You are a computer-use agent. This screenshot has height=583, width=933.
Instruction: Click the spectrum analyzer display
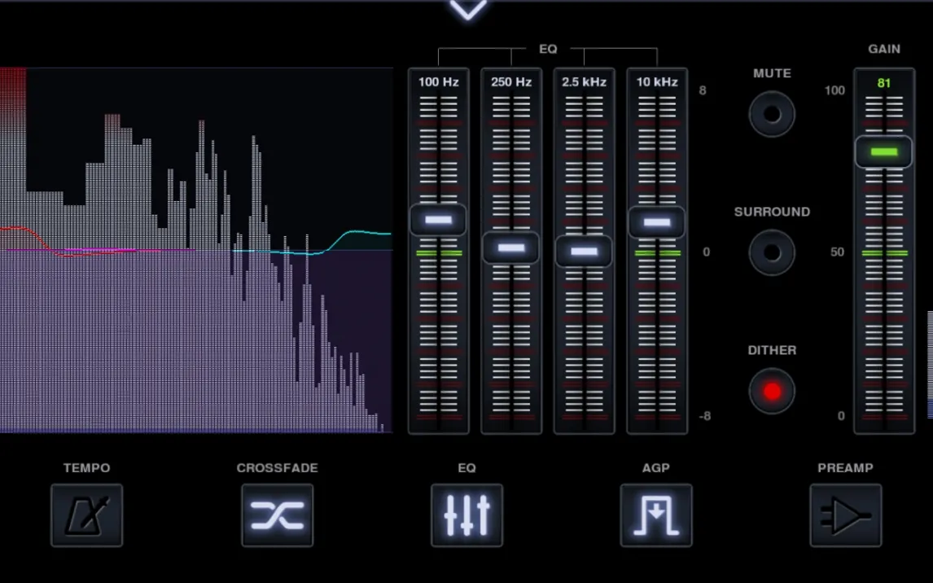pos(195,250)
